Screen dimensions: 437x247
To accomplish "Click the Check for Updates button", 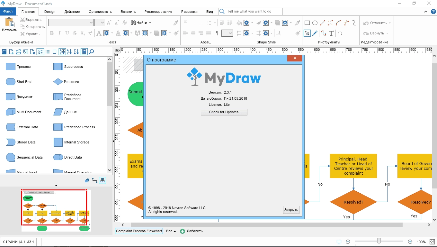I will pyautogui.click(x=224, y=112).
